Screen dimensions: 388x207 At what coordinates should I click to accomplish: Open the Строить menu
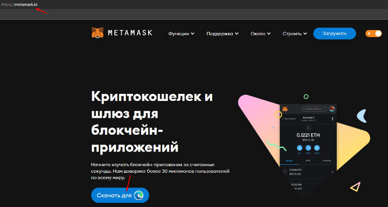(295, 33)
